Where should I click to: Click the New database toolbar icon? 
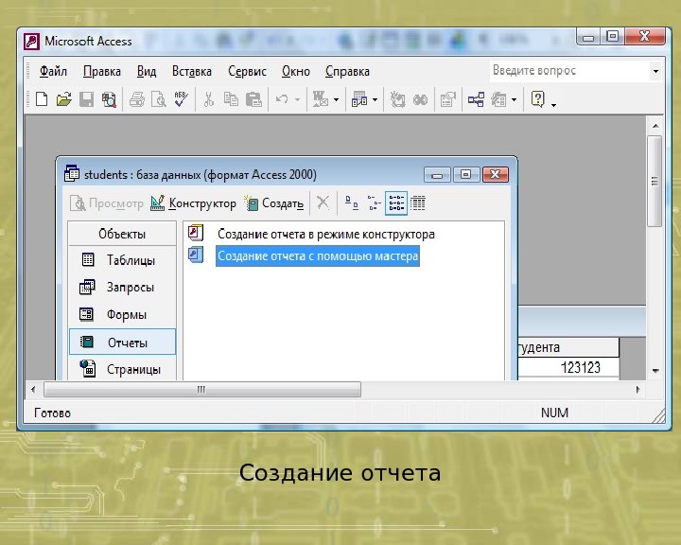pos(41,99)
